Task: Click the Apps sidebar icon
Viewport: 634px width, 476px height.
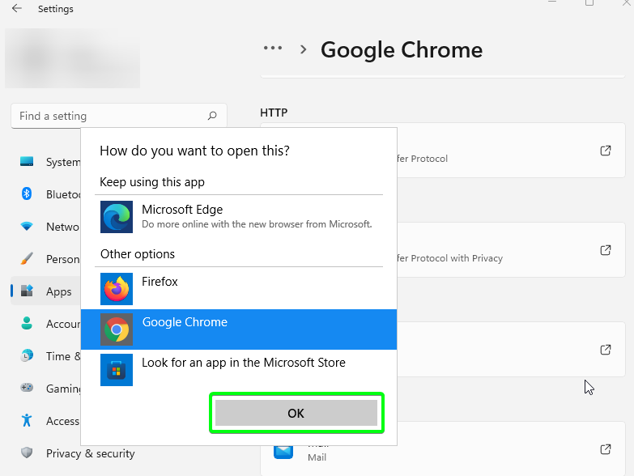Action: point(27,291)
